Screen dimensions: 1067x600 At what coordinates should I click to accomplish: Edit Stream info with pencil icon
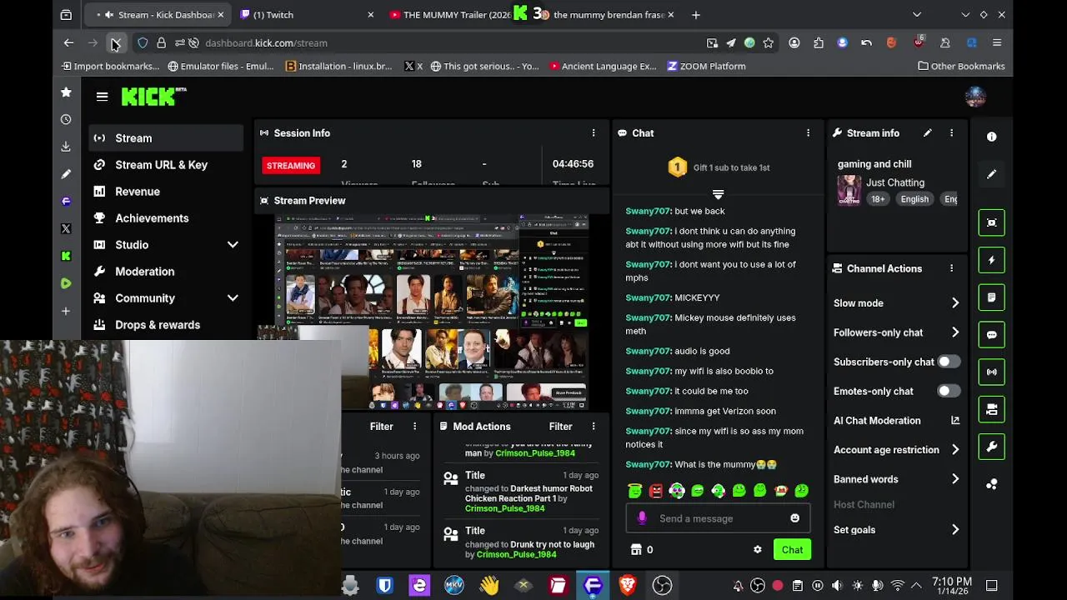pos(927,133)
